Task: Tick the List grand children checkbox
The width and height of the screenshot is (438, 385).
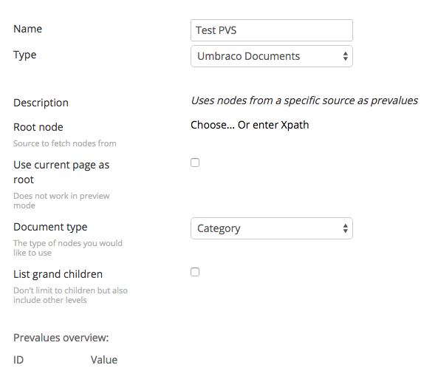Action: tap(195, 272)
